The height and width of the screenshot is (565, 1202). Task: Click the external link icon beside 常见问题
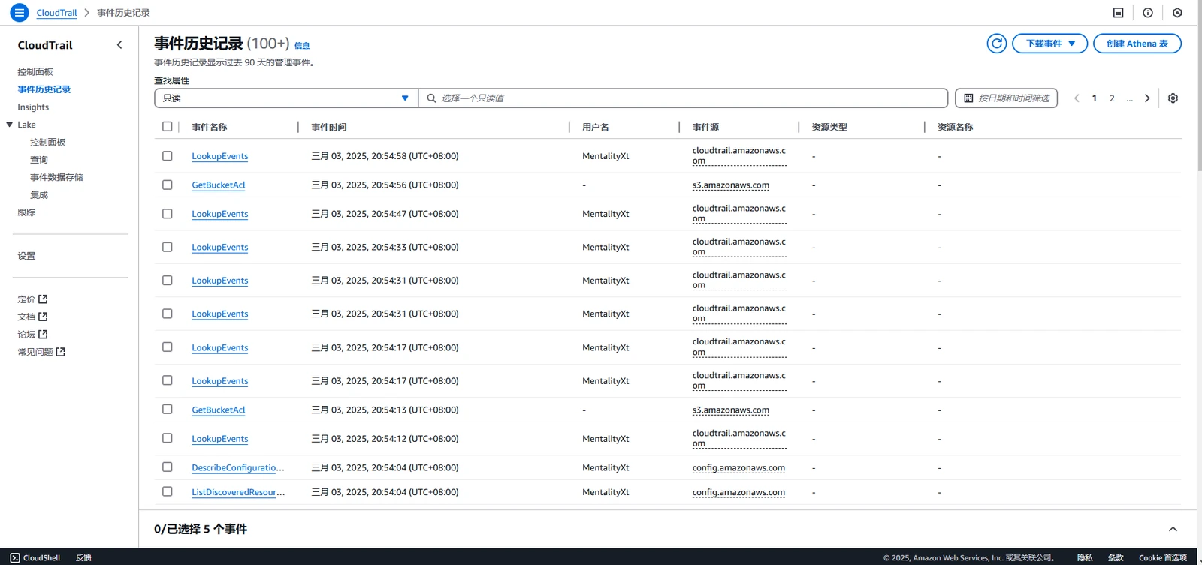tap(61, 351)
